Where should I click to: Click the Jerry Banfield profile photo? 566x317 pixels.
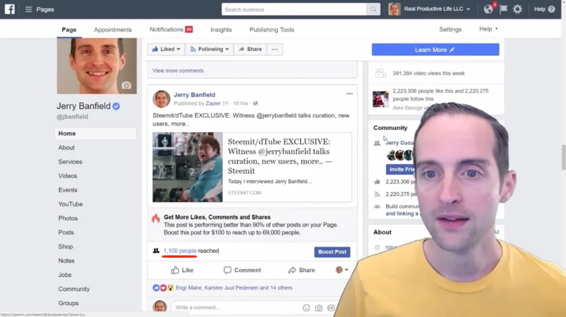tap(97, 66)
